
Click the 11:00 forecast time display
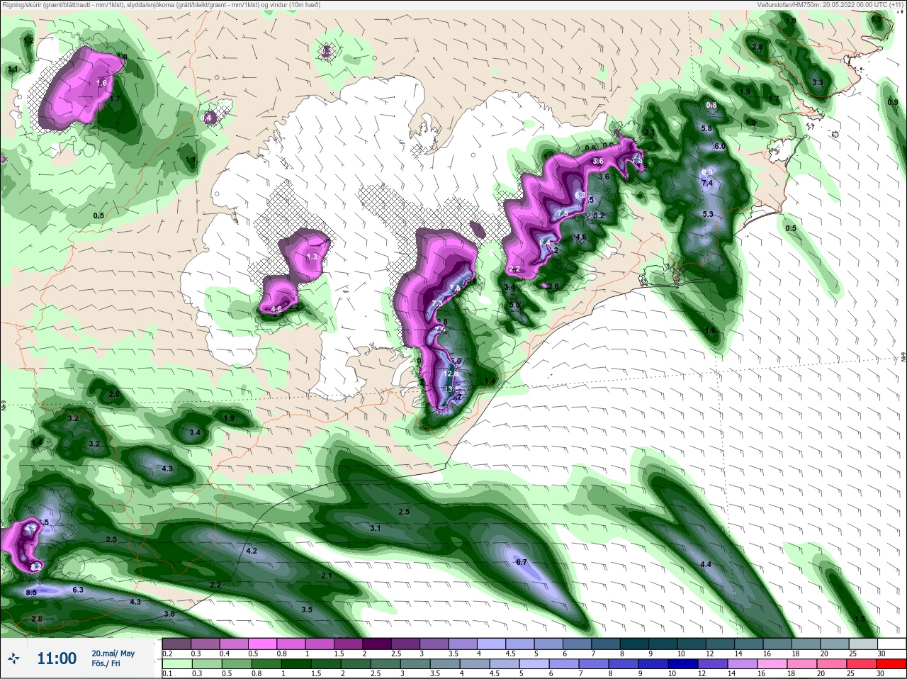coord(57,658)
